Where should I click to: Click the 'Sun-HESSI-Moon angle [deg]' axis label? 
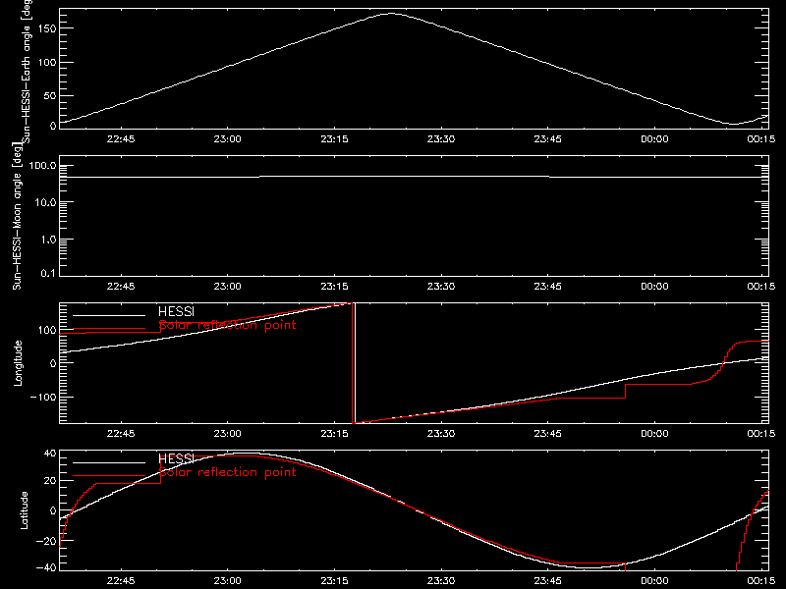tap(17, 216)
